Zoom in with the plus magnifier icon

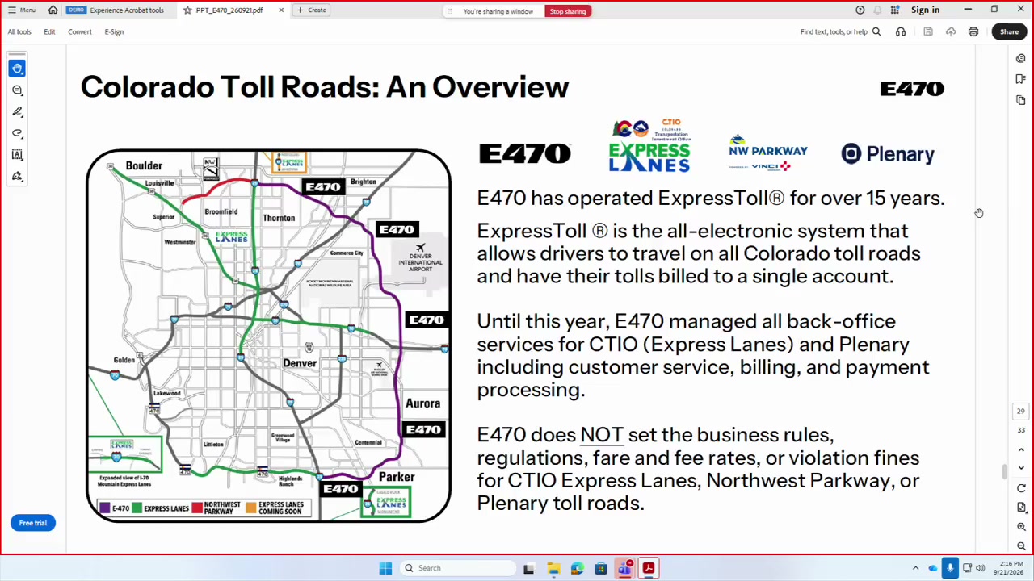pyautogui.click(x=1021, y=527)
